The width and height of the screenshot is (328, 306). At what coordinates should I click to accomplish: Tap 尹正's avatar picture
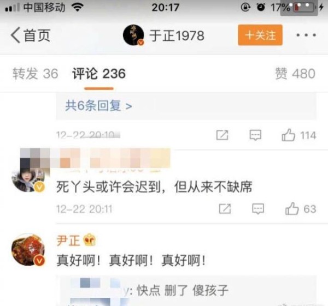pos(28,250)
